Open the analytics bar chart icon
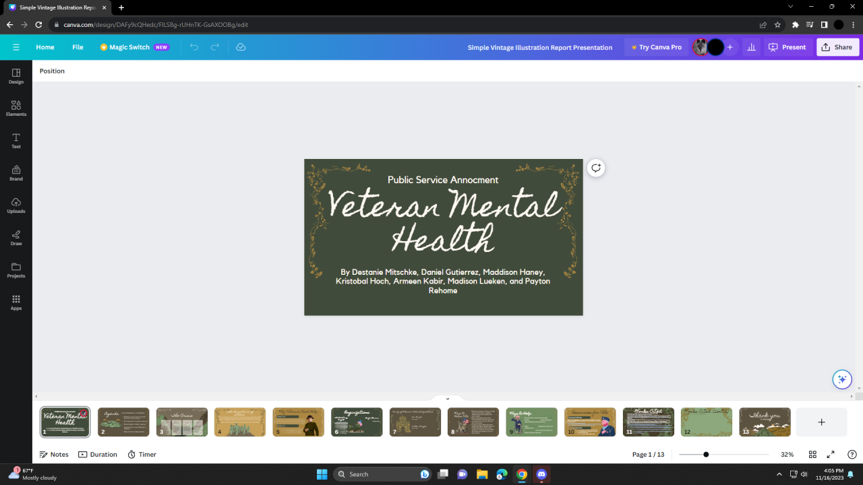The image size is (863, 485). [x=751, y=47]
